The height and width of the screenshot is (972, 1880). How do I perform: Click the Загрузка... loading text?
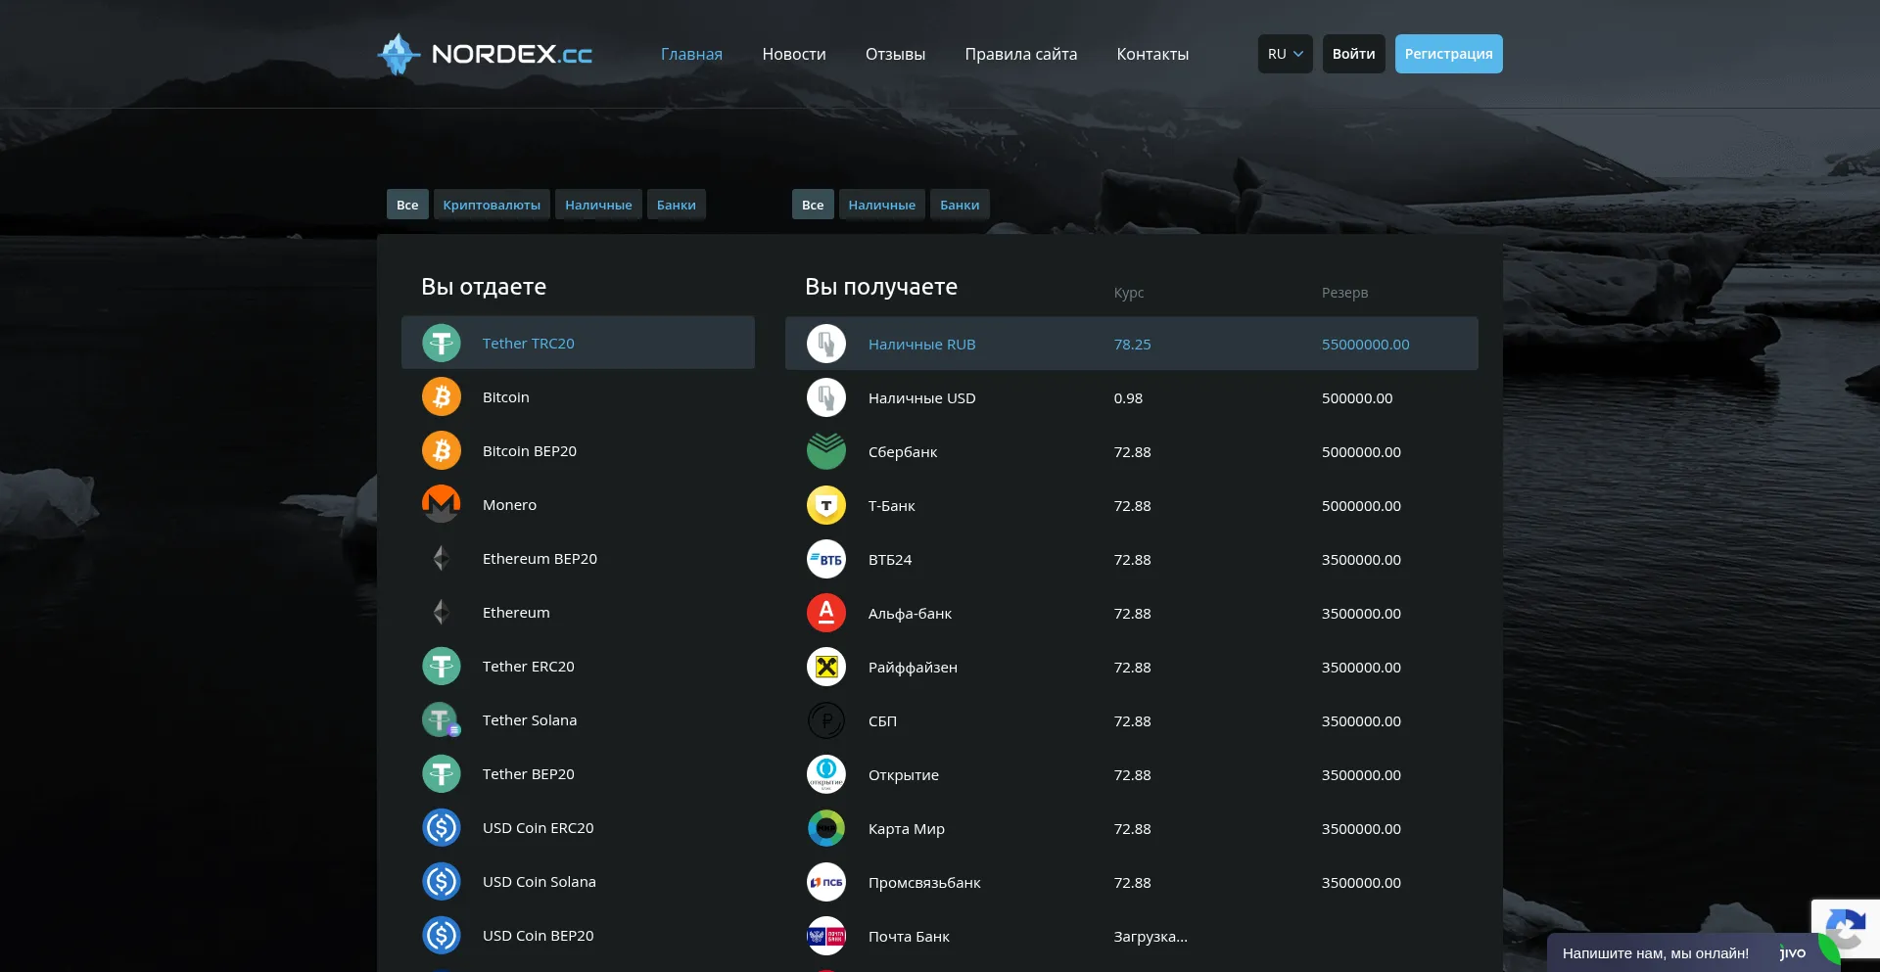pyautogui.click(x=1151, y=937)
